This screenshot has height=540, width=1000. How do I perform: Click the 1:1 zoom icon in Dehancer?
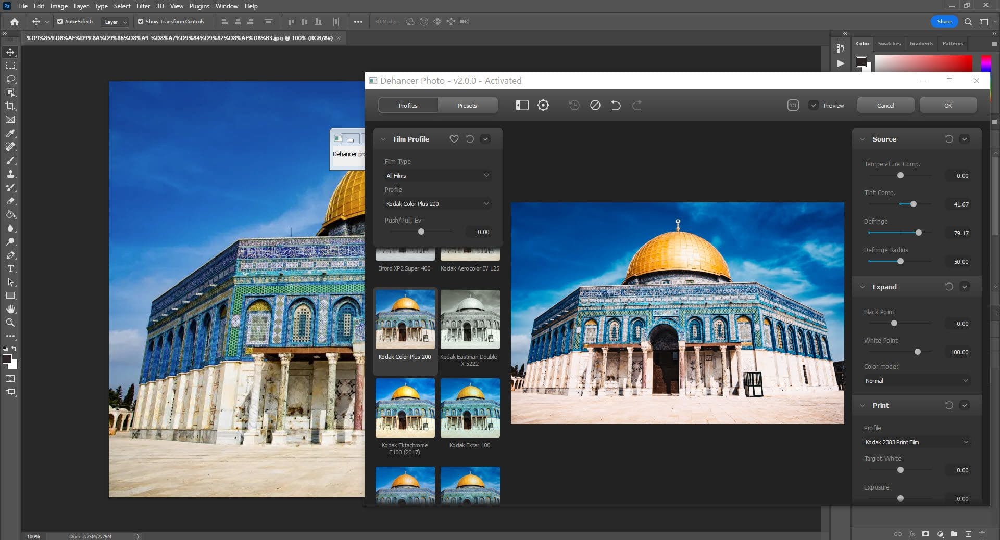tap(793, 106)
